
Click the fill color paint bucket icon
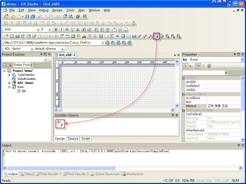[x=78, y=29]
